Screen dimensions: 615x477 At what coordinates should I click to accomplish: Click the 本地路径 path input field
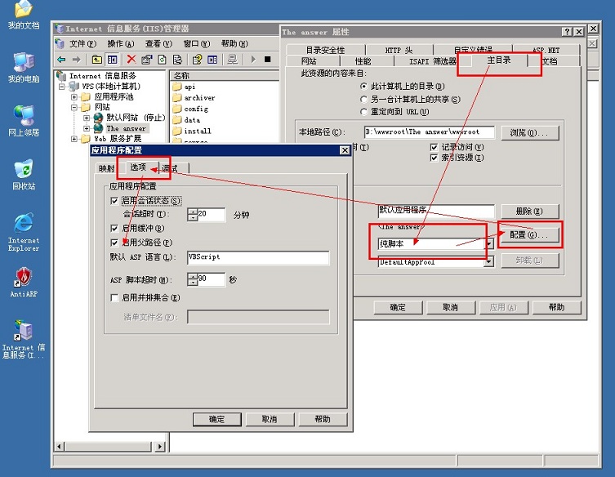click(430, 132)
